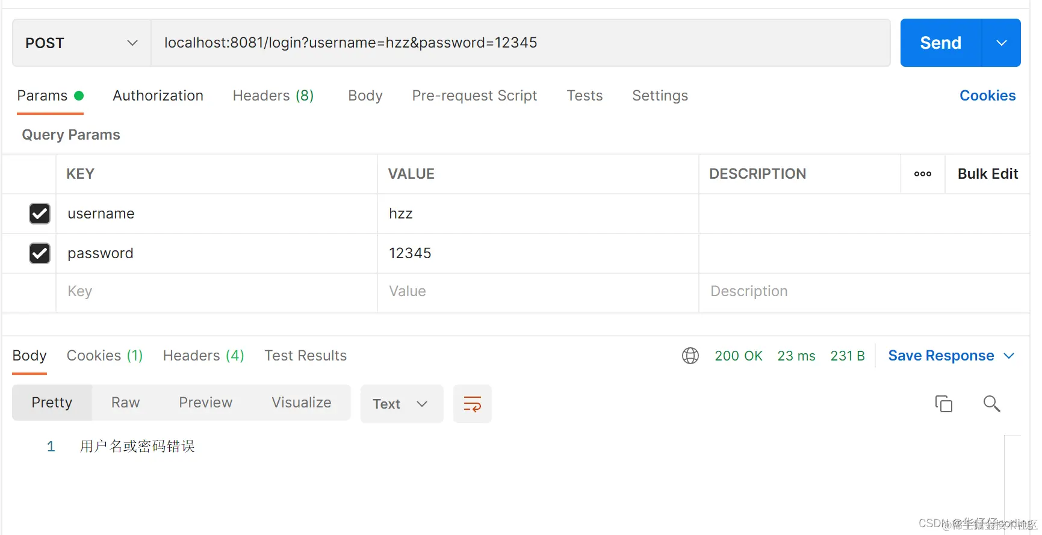Open the request Settings tab

pos(660,96)
